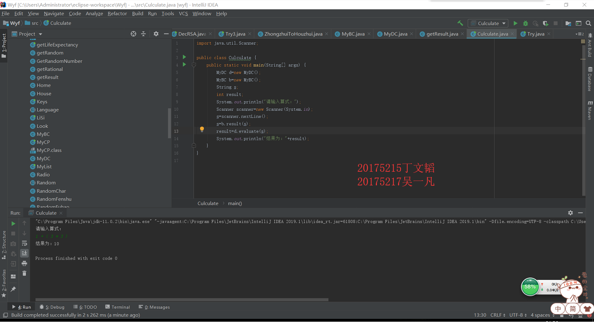Viewport: 594px width, 322px height.
Task: Click the yellow inspection indicator atop editor scrollbar
Action: point(583,41)
